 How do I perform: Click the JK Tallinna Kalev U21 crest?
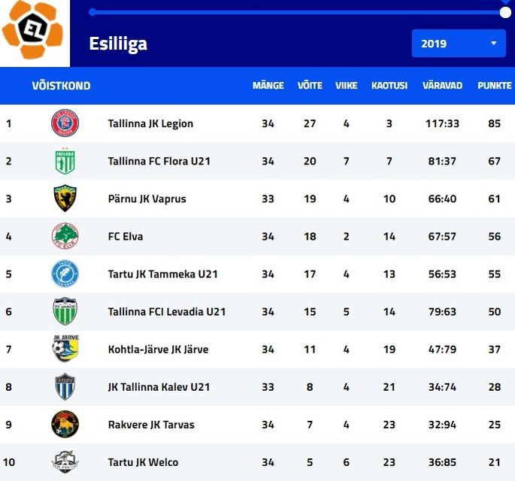click(65, 386)
